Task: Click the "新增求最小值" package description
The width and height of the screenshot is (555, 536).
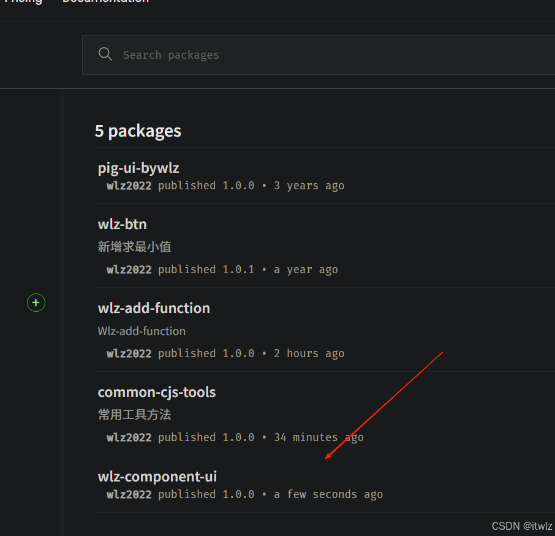Action: [134, 247]
